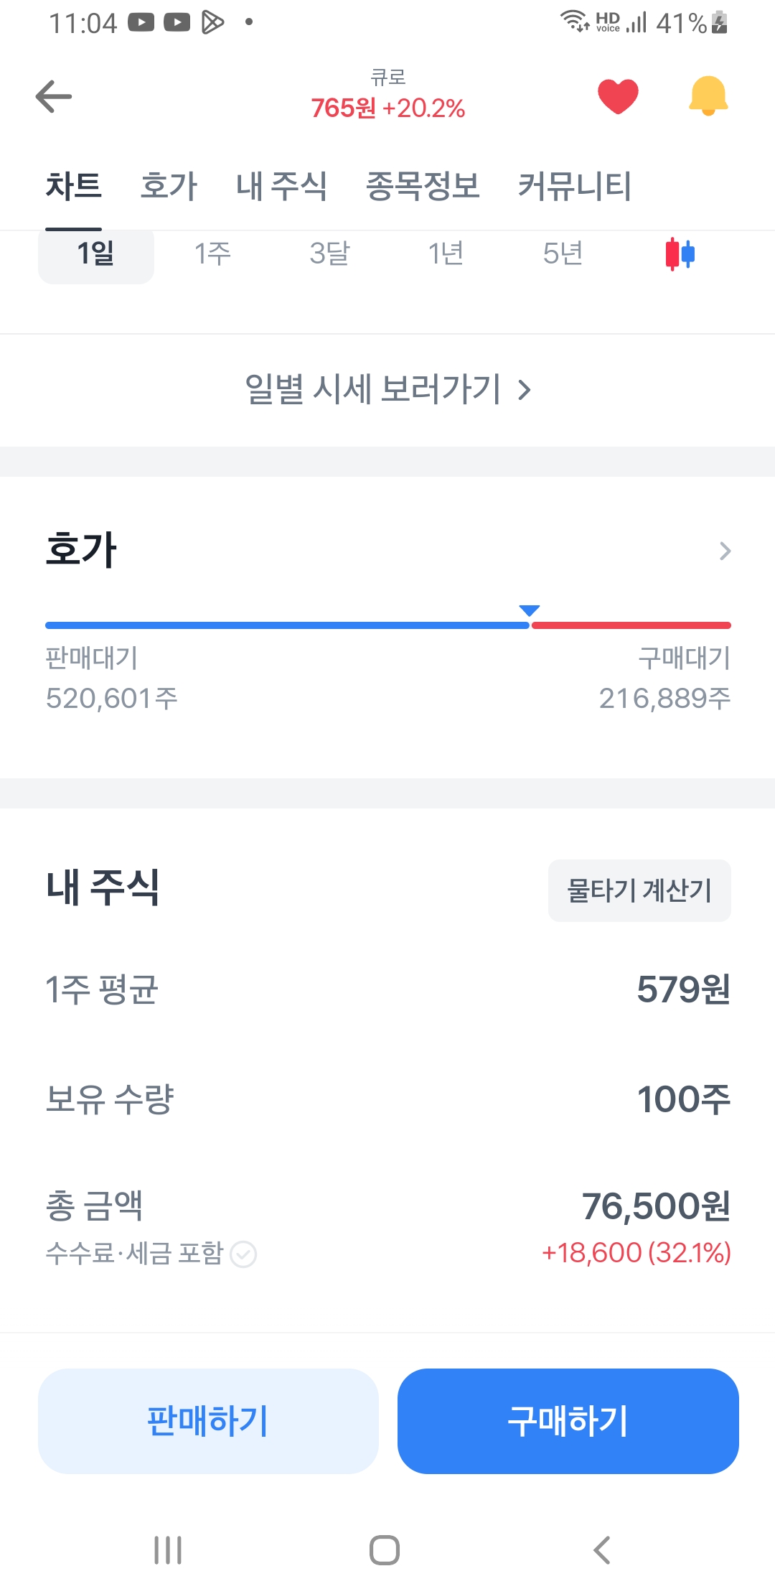Select the 3달 chart period

(x=329, y=253)
